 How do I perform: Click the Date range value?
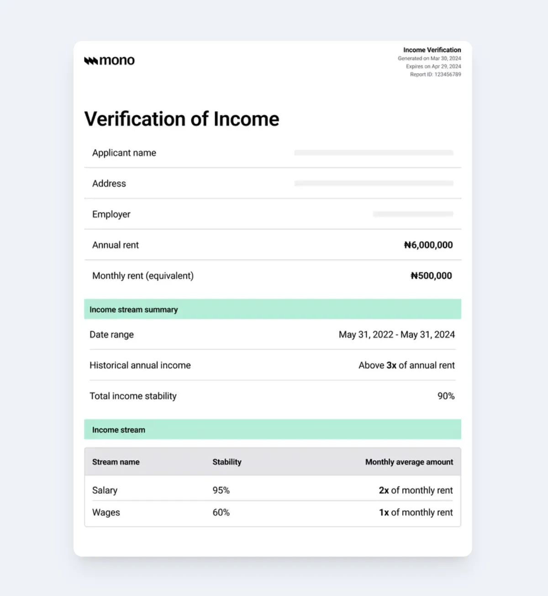(x=396, y=335)
